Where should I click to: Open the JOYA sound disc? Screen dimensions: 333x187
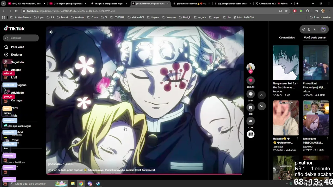click(x=251, y=134)
